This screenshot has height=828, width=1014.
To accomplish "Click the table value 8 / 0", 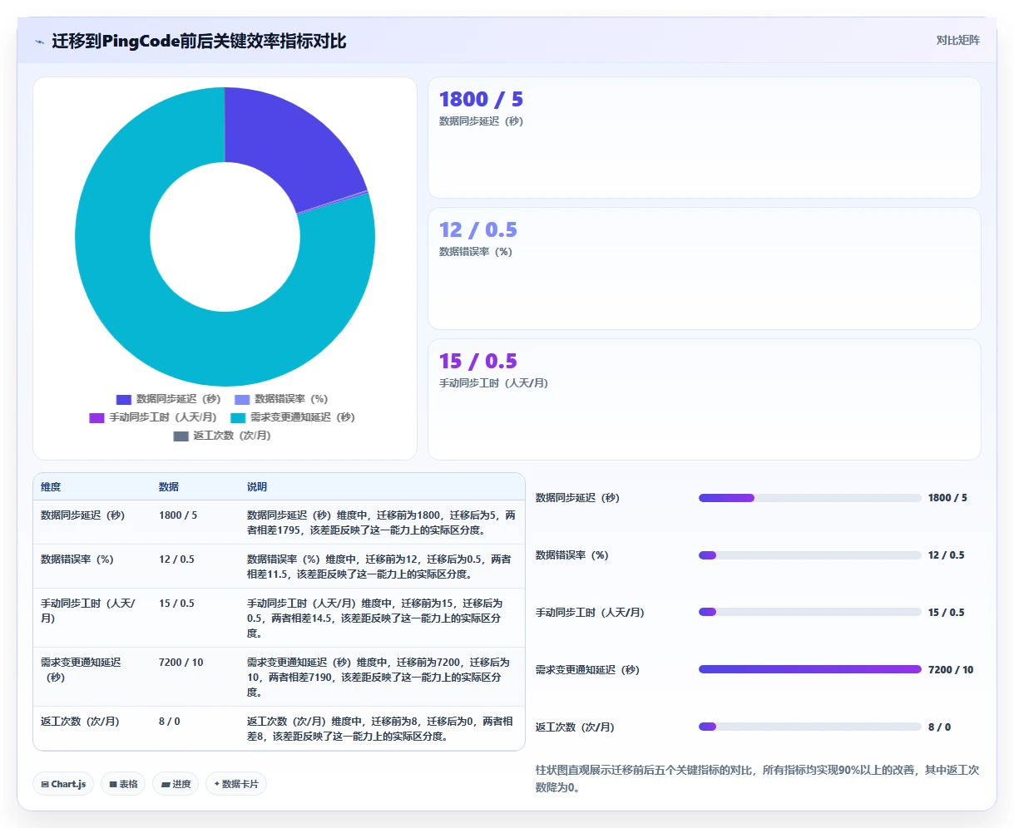I will (170, 722).
